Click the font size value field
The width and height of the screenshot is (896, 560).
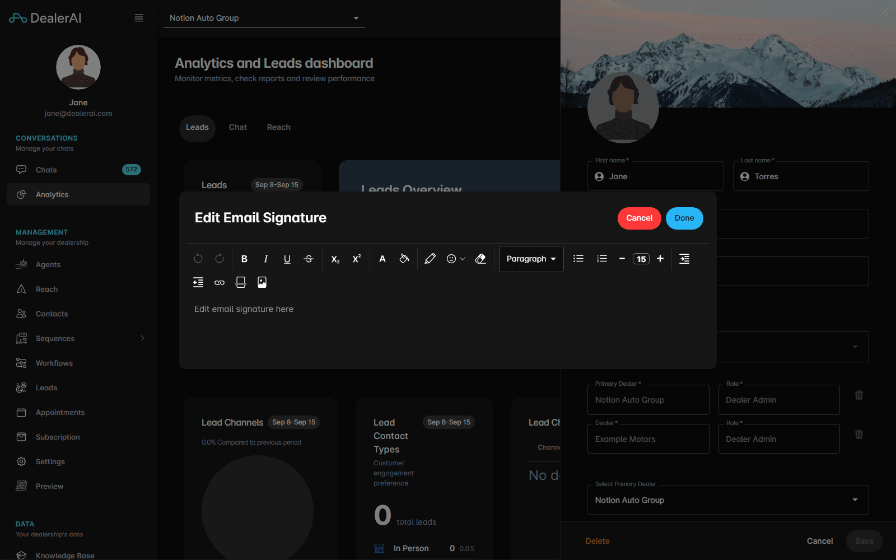click(x=641, y=259)
